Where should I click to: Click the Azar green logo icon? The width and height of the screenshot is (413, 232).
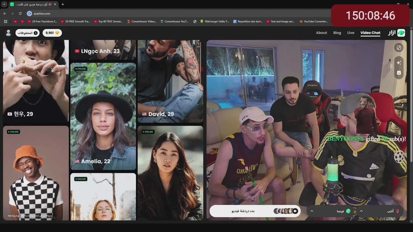click(401, 33)
